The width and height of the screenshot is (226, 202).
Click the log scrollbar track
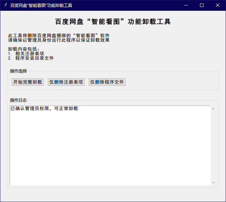213,146
